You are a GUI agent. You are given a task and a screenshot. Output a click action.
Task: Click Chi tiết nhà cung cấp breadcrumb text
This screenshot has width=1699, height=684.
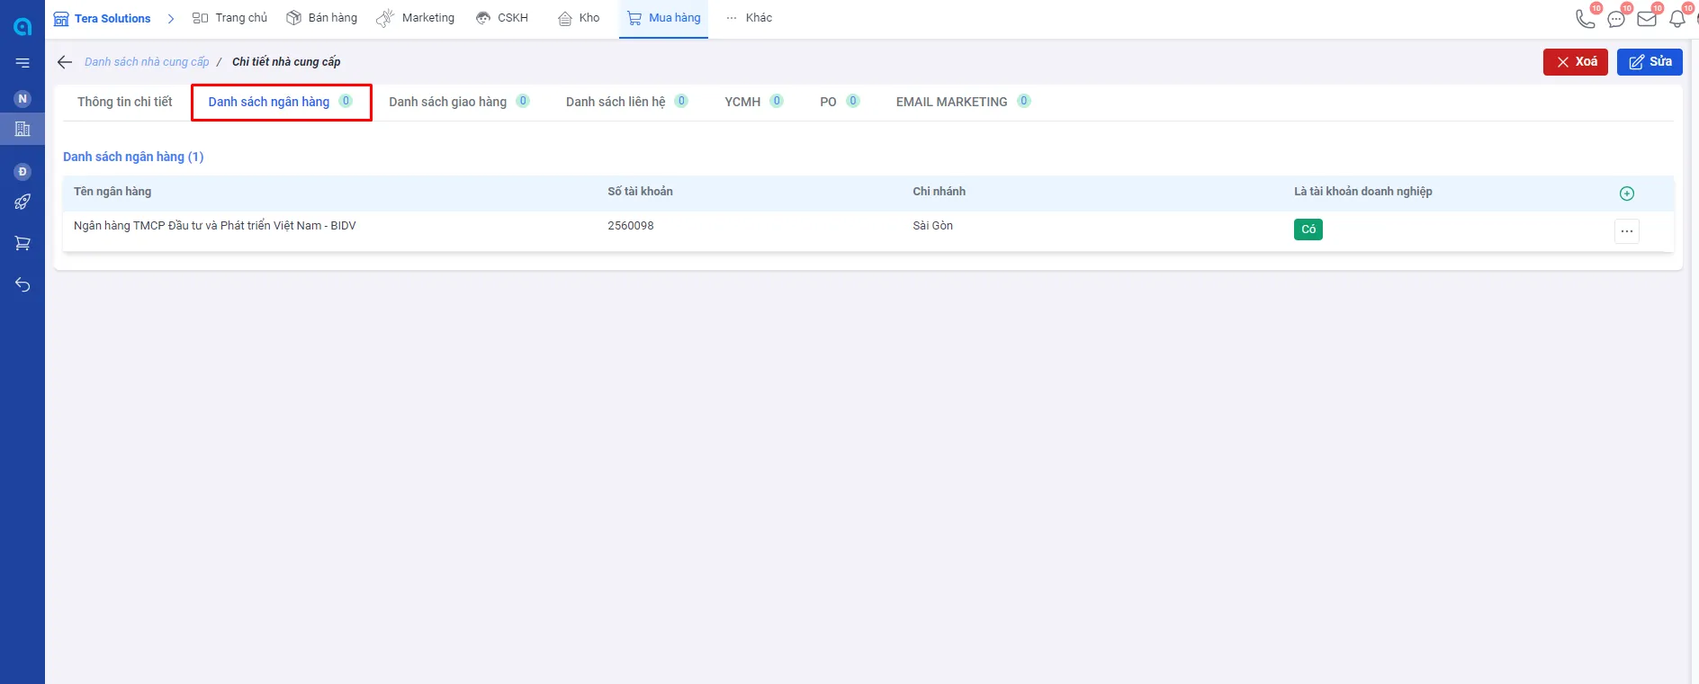(286, 62)
